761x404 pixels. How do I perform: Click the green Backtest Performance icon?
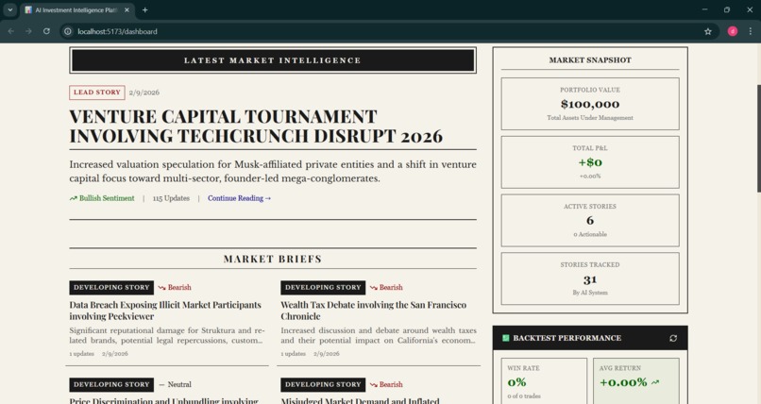click(x=506, y=338)
